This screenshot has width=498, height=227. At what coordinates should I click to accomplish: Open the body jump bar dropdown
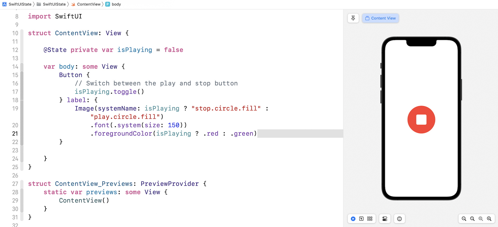click(x=116, y=4)
